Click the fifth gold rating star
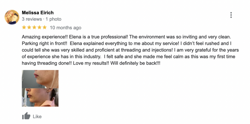 coord(45,27)
